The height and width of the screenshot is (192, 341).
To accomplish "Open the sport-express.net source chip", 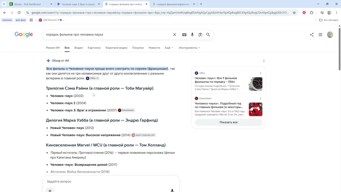I will (x=143, y=135).
